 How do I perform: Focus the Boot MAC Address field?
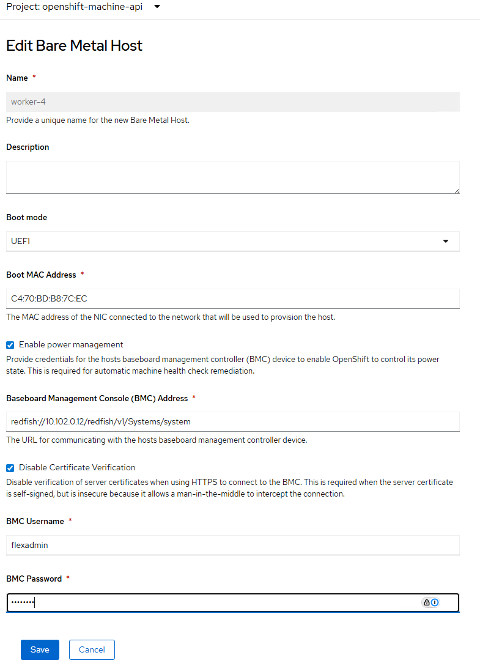click(232, 298)
